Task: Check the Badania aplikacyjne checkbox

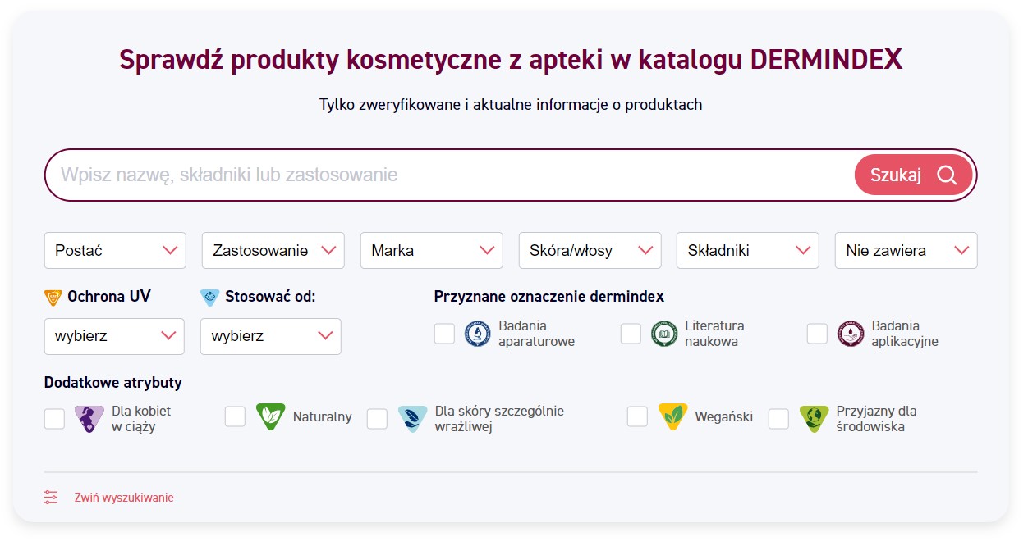Action: pos(817,334)
